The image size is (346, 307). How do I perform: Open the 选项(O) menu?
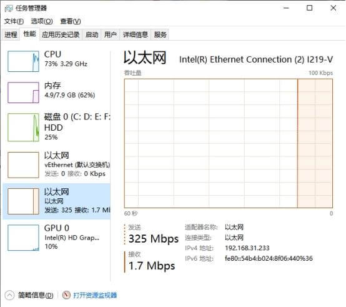[x=42, y=21]
